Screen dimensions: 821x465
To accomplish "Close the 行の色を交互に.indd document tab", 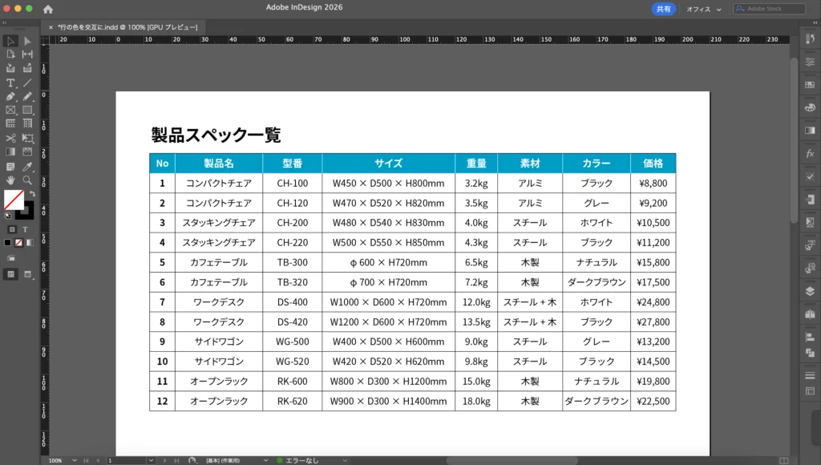I will pyautogui.click(x=51, y=26).
